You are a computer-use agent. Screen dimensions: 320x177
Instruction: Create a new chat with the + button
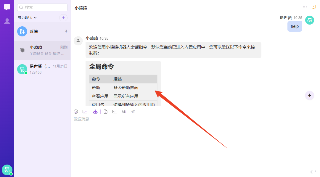[63, 18]
